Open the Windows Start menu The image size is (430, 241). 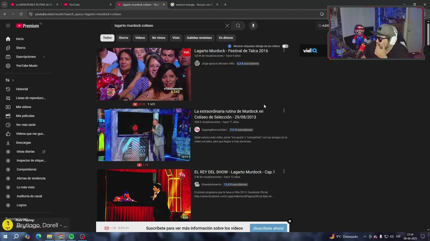point(5,237)
